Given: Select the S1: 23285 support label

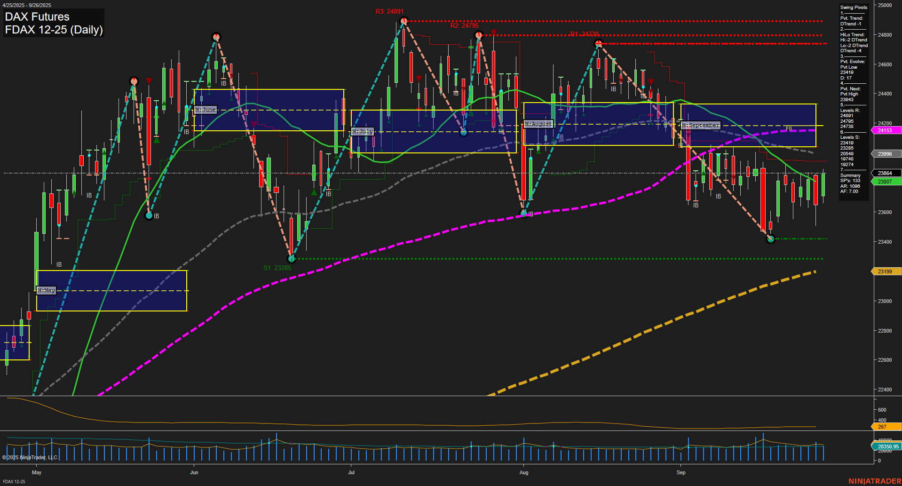Looking at the screenshot, I should [x=278, y=267].
